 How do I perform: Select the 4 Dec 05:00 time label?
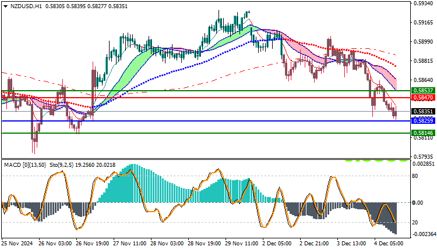click(x=389, y=244)
